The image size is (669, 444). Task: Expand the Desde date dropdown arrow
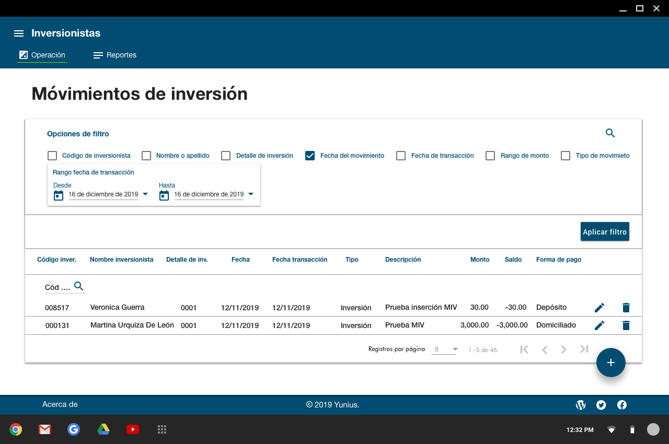(145, 194)
